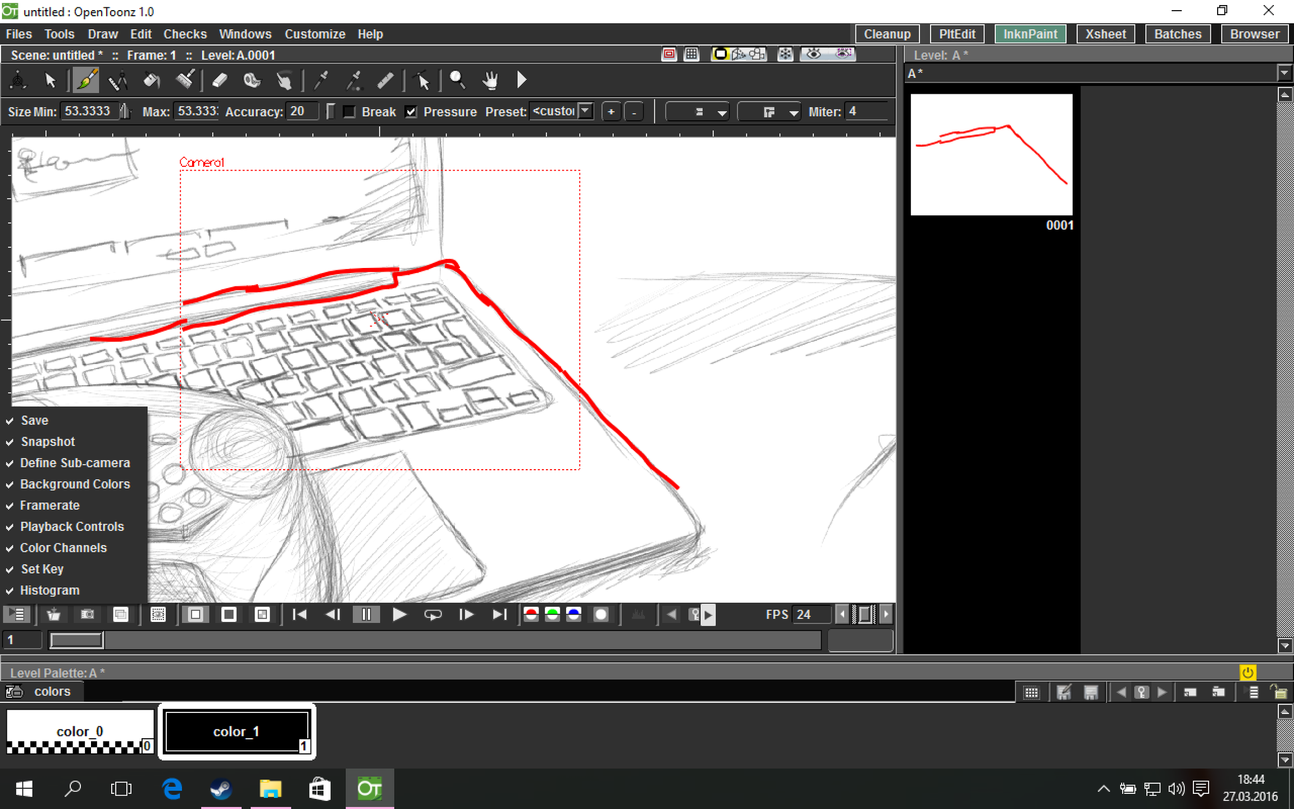Activate the Hand pan tool

490,80
